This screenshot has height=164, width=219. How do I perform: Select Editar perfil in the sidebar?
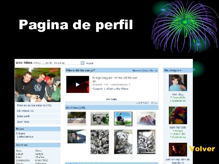click(x=23, y=116)
